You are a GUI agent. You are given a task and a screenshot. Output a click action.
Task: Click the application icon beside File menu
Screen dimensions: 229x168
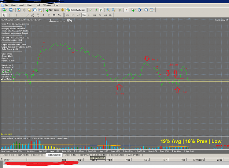coord(2,5)
